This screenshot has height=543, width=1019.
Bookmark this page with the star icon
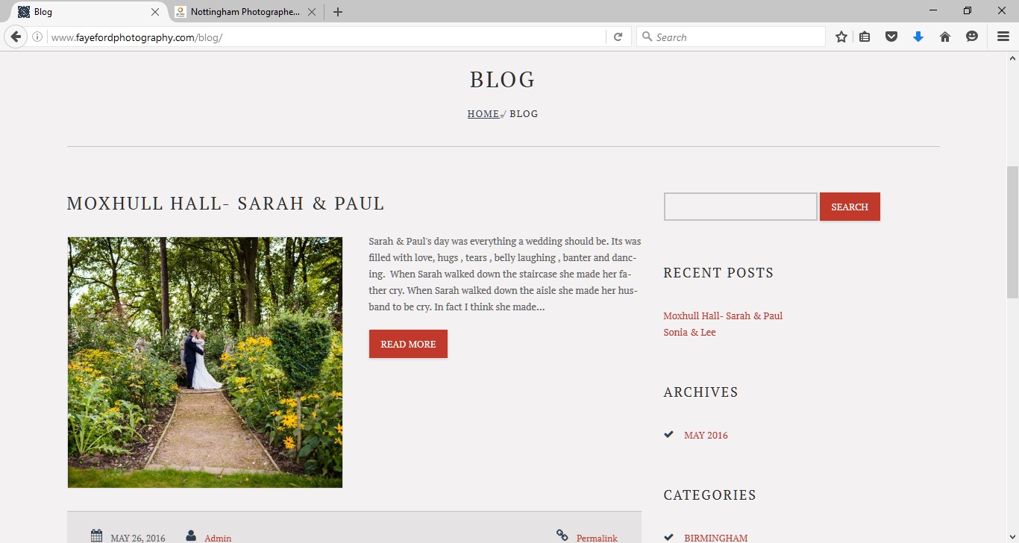coord(841,37)
